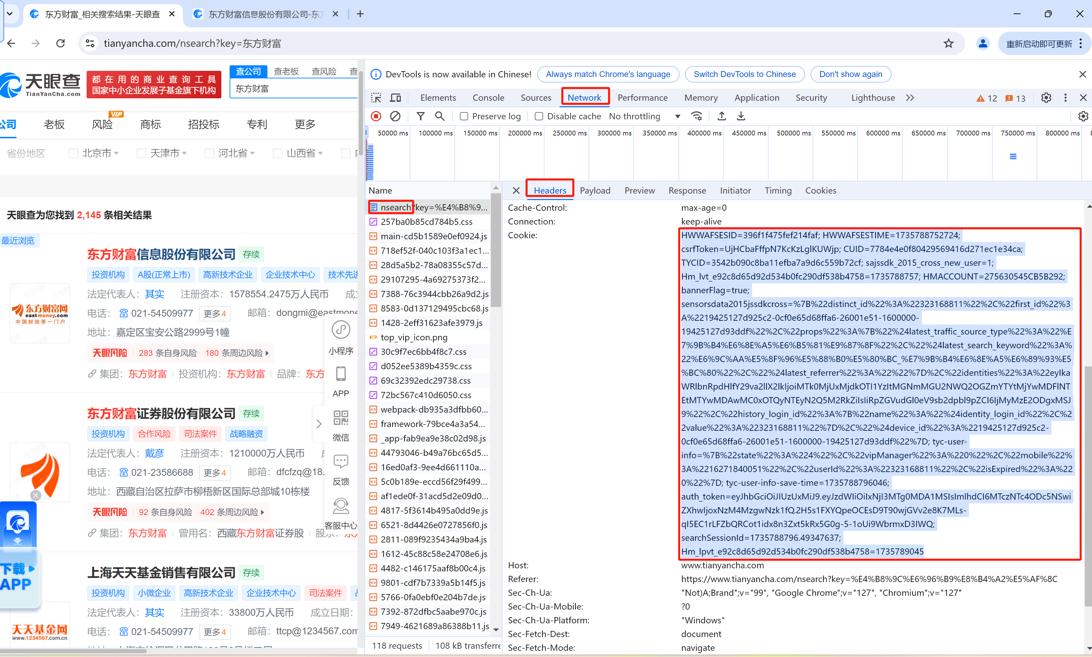1092x657 pixels.
Task: Check the 天津市 region filter
Action: pos(142,153)
